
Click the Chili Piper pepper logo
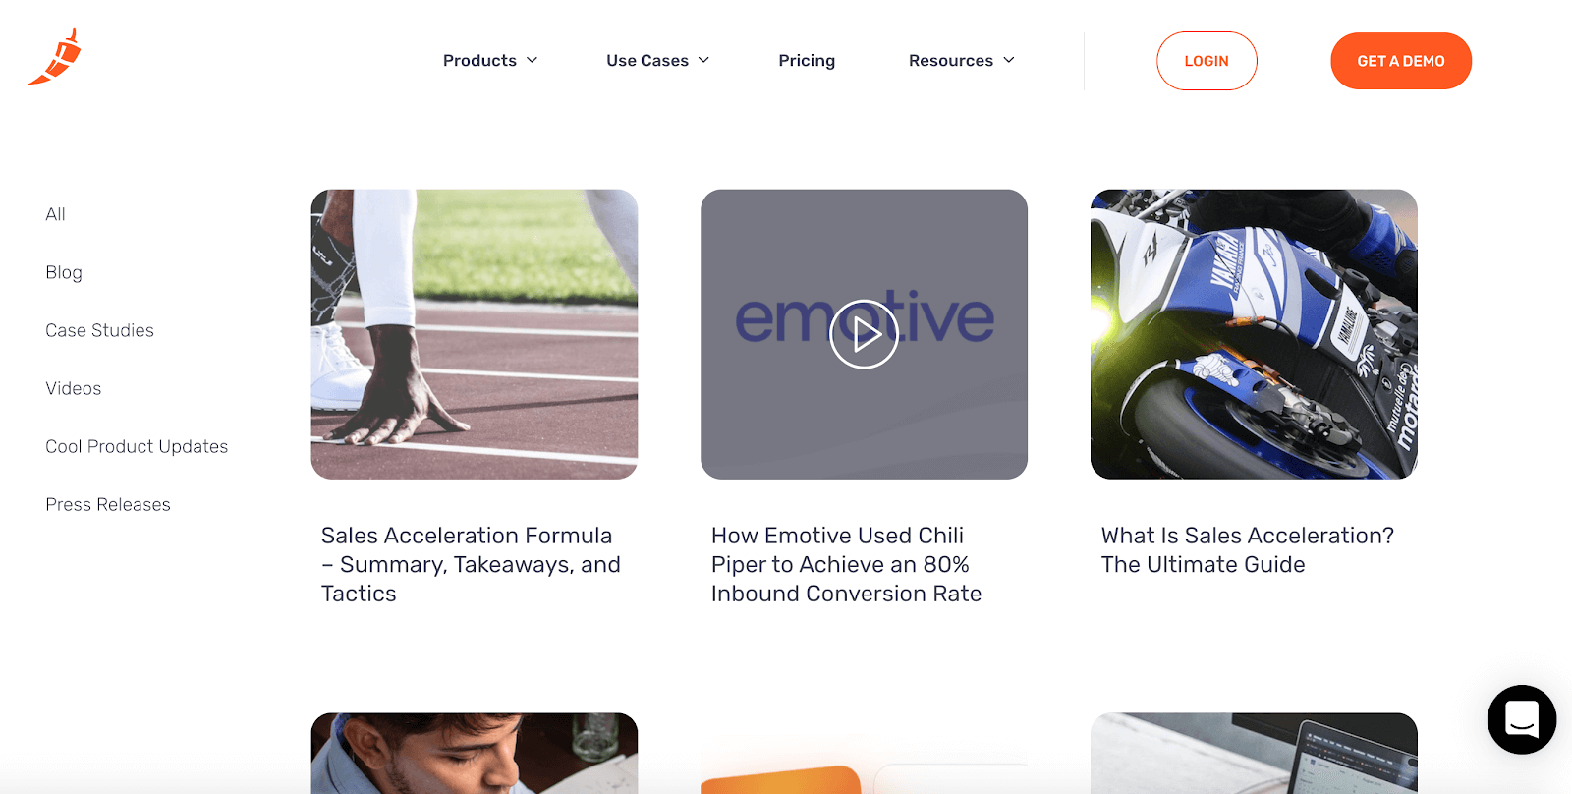point(55,56)
